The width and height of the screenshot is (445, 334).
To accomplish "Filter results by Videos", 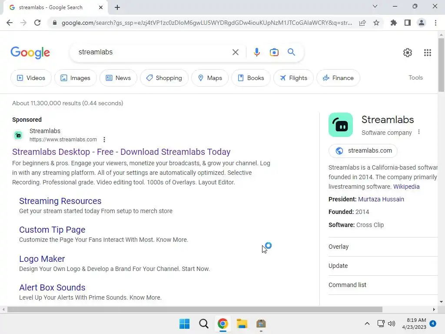I will point(31,78).
